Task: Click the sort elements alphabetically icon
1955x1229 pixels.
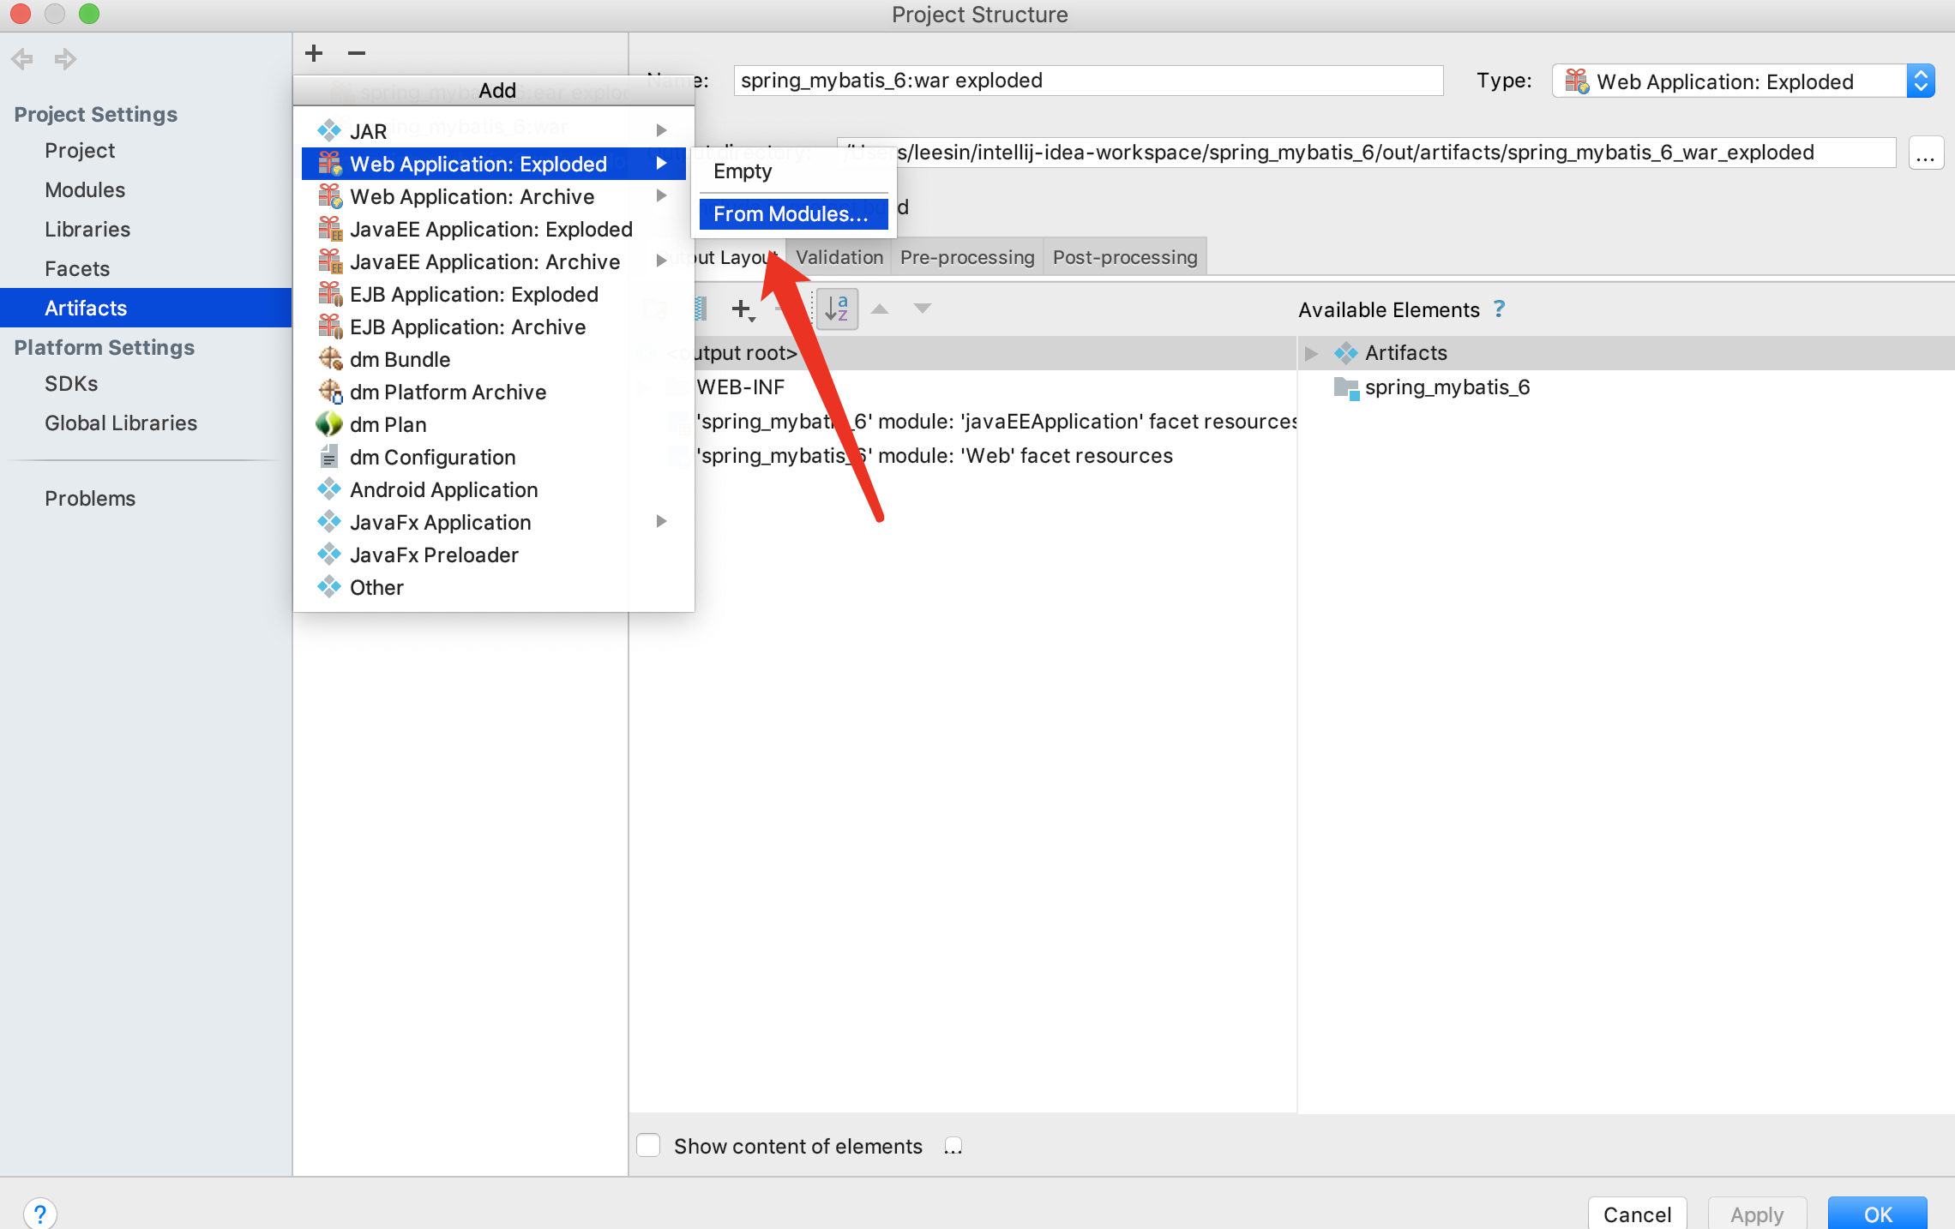Action: pos(836,309)
